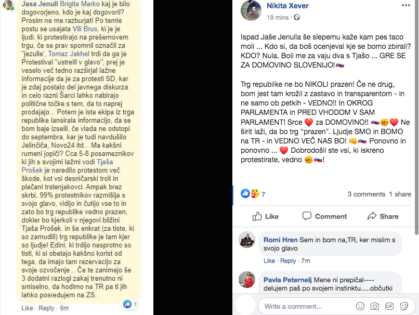Viewport: 419px width, 315px height.
Task: Open the GIF picker in comment box
Action: pos(389,306)
